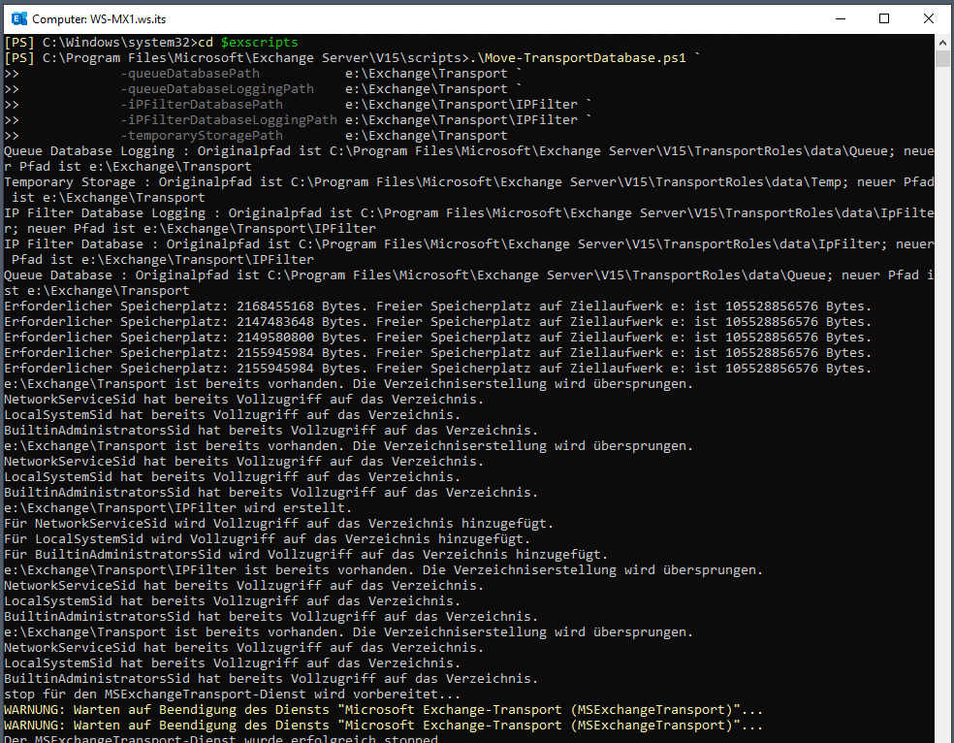Click the vertical scrollbar thumb
Screen dimensions: 954x743
942,59
